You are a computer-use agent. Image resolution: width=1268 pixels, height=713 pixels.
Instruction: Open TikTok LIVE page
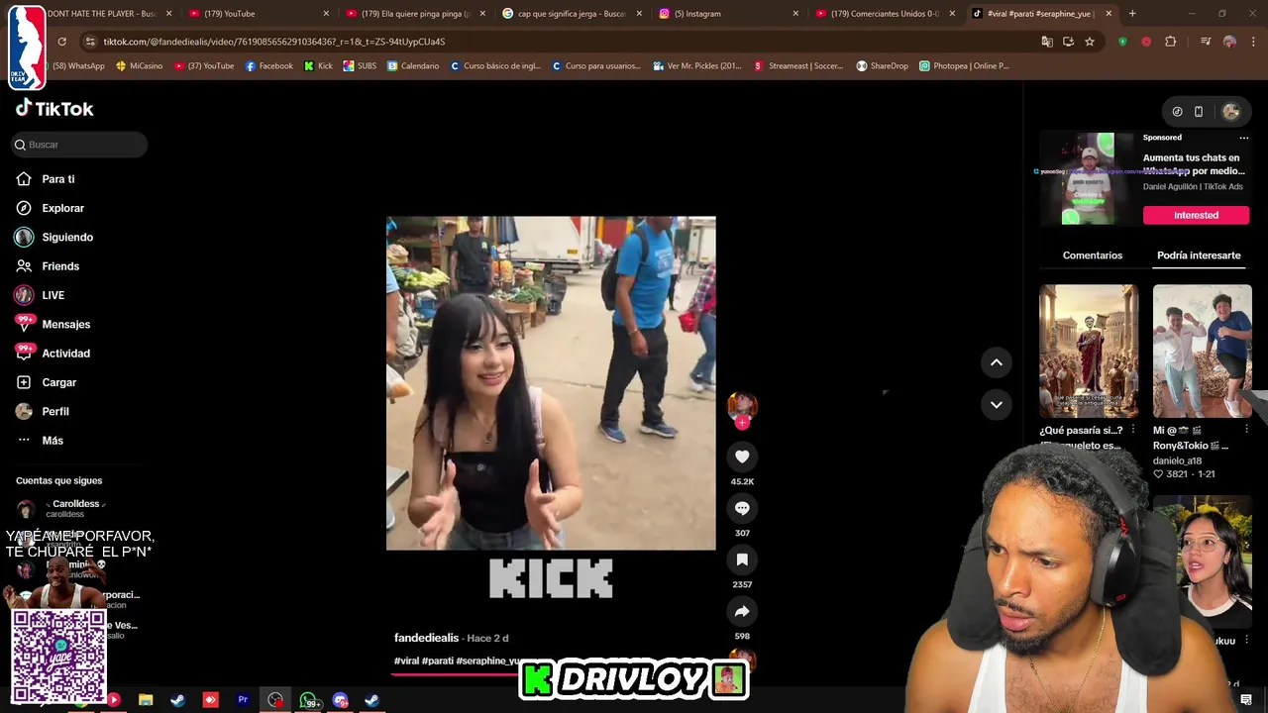tap(40, 295)
